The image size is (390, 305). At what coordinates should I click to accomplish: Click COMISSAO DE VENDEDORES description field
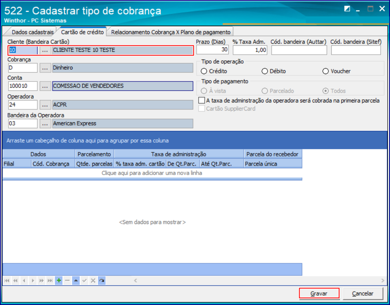tap(122, 86)
